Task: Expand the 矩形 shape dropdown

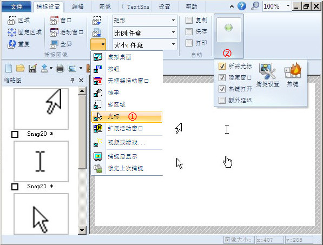Action: [145, 21]
